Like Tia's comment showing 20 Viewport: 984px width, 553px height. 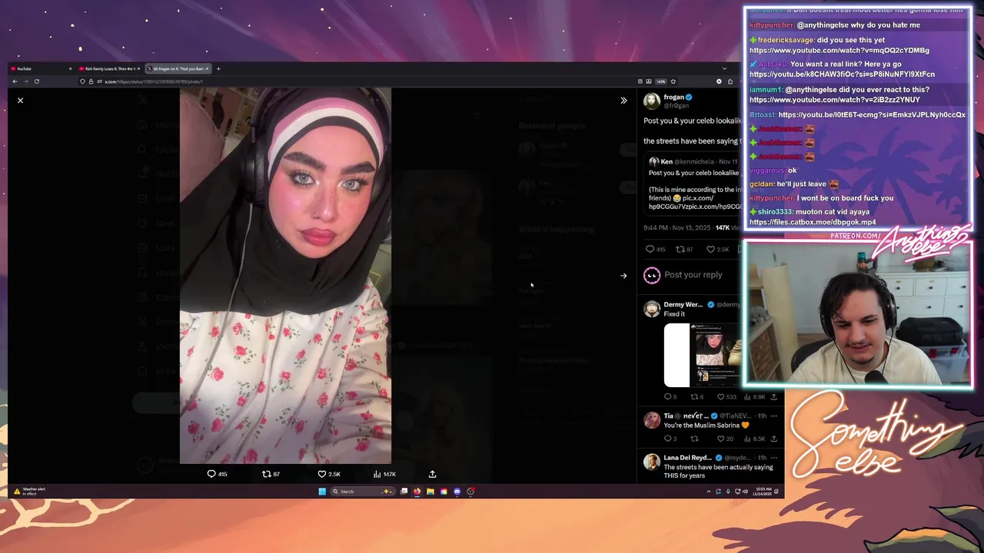(x=721, y=439)
